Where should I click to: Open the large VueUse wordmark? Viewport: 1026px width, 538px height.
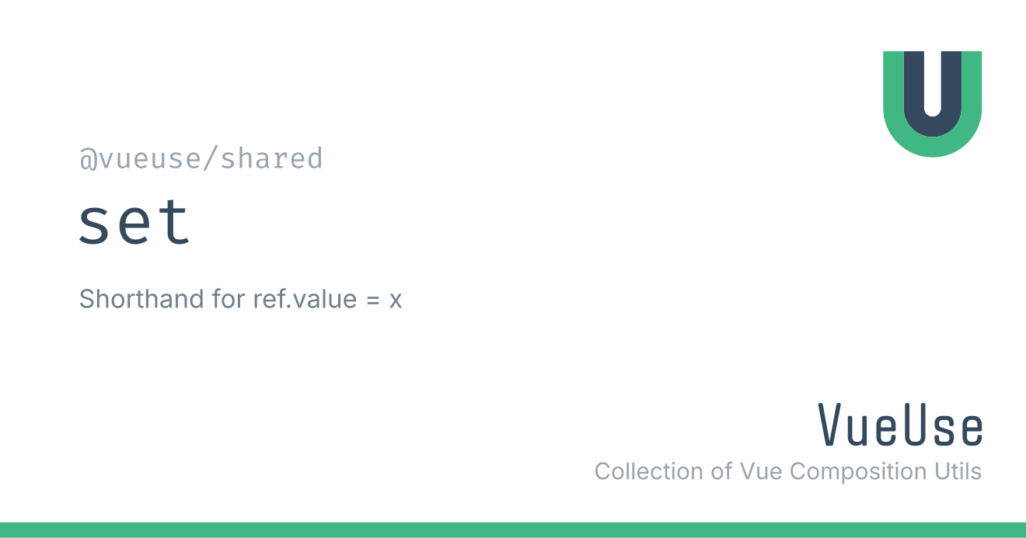coord(901,425)
